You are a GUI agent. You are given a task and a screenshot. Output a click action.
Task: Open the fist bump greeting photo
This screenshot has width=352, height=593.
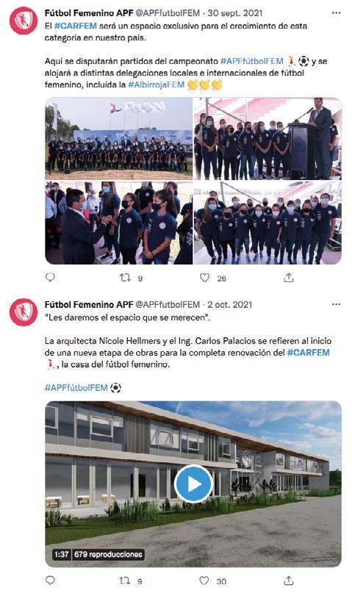click(119, 223)
